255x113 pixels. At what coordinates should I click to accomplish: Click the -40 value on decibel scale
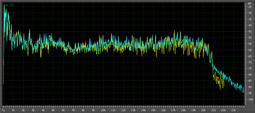click(x=249, y=25)
